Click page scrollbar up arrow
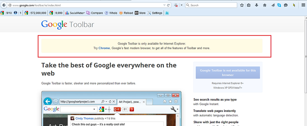The width and height of the screenshot is (307, 126). pos(306,18)
